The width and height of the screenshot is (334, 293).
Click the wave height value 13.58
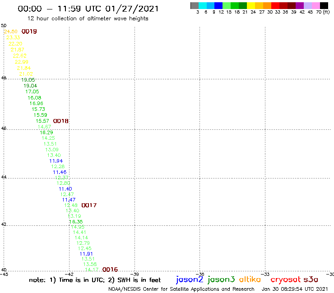coord(90,264)
